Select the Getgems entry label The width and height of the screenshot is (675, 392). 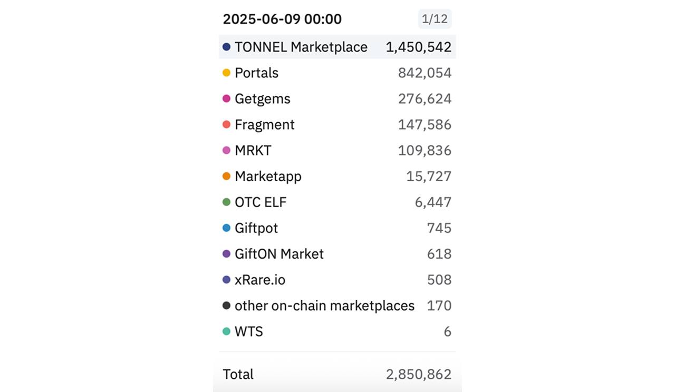tap(262, 99)
